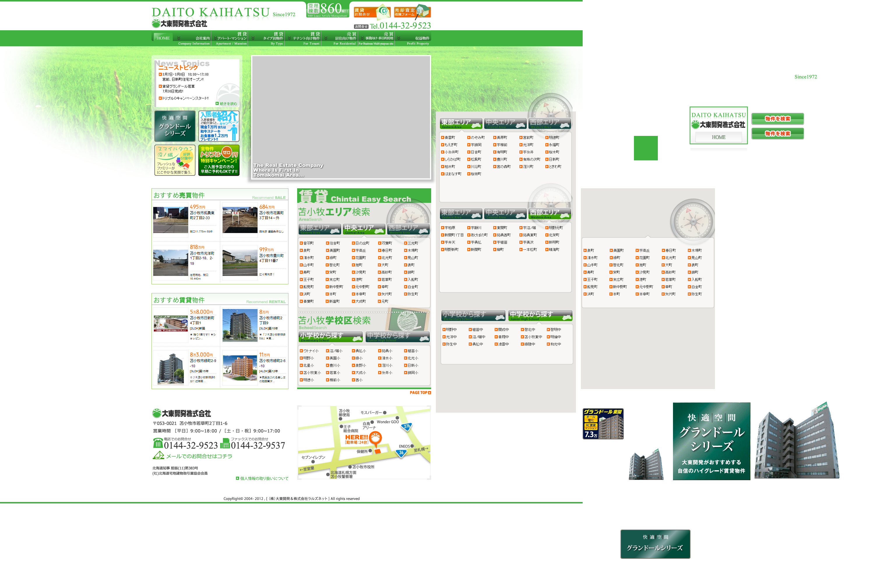Click 植苗中 junior high school link
The height and width of the screenshot is (582, 874).
[x=476, y=330]
